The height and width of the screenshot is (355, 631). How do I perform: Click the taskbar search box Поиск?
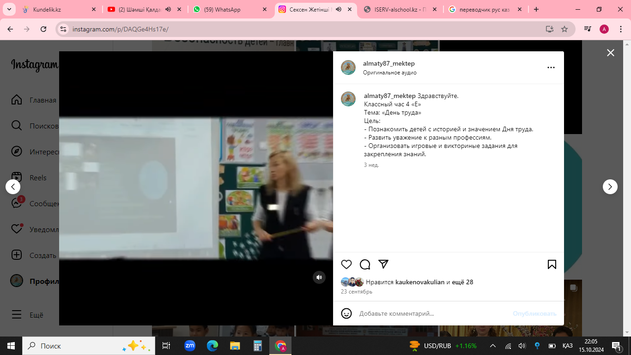89,346
